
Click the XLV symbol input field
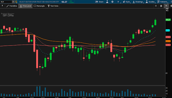[x=6, y=2]
